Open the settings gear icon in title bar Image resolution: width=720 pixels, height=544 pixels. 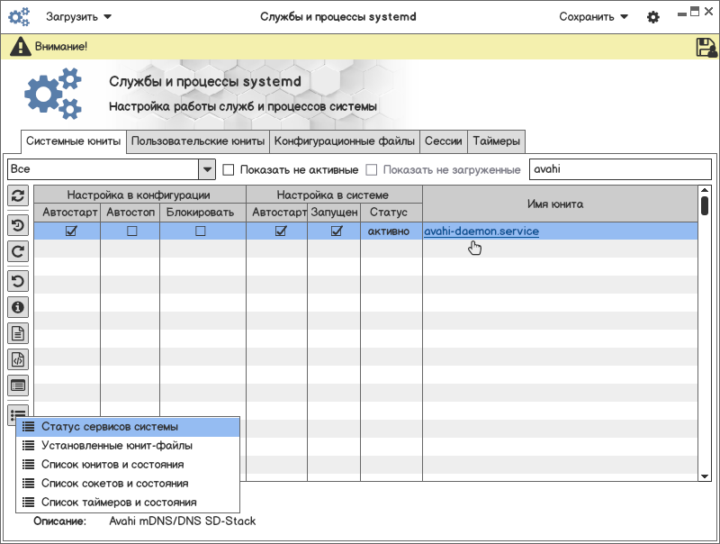point(653,17)
